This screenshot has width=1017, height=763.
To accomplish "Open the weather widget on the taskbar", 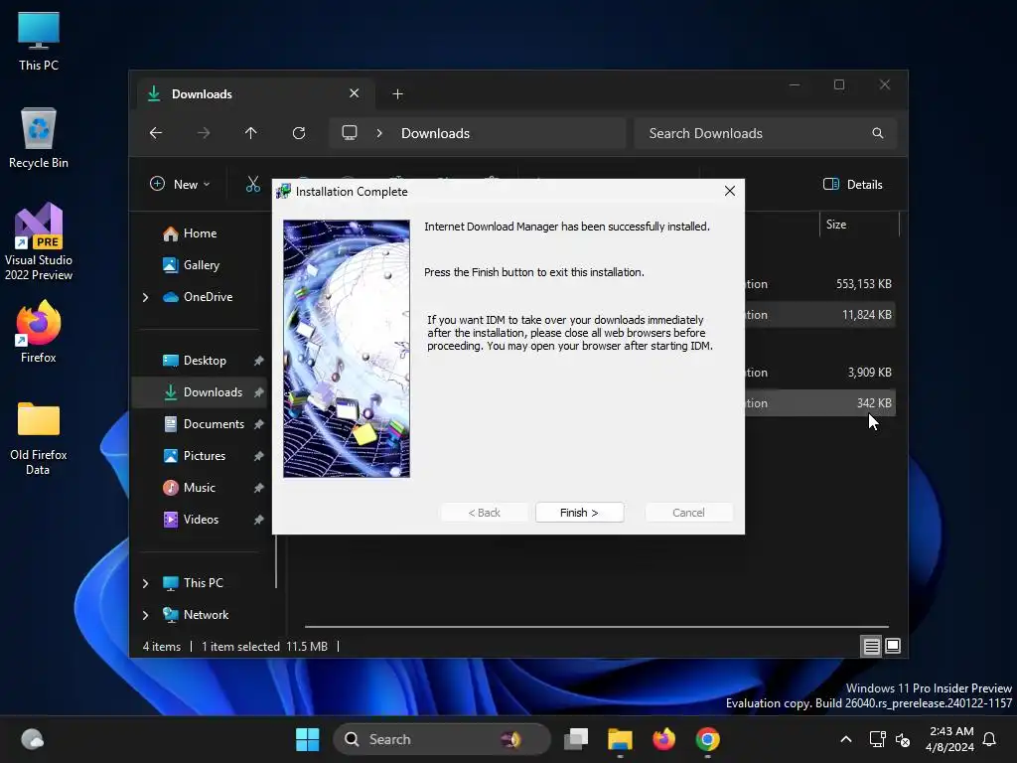I will point(33,739).
